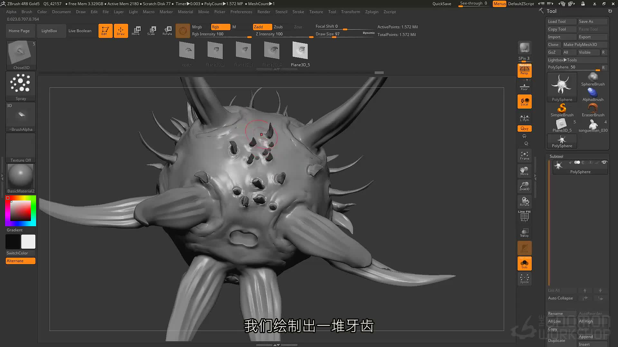The height and width of the screenshot is (347, 618).
Task: Open the Stroke menu
Action: [298, 12]
